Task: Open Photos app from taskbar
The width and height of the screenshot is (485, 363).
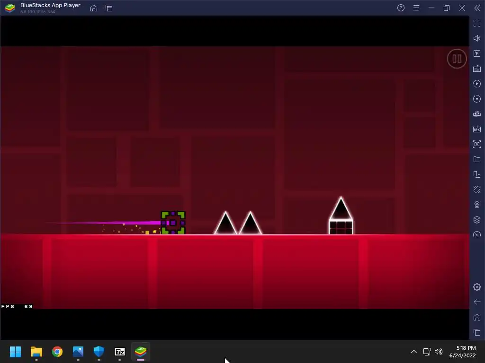Action: tap(78, 352)
